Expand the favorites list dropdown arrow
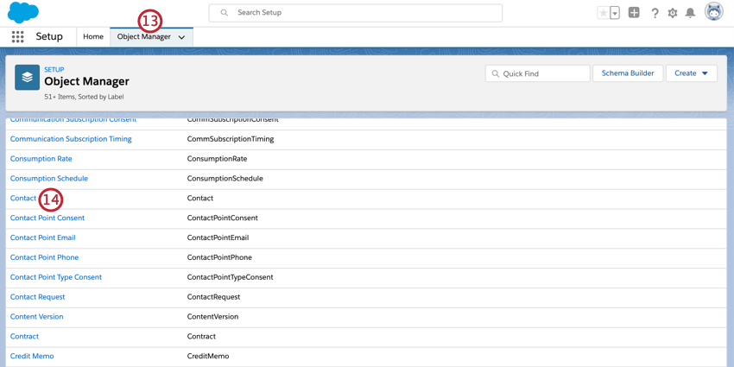734x367 pixels. coord(615,13)
